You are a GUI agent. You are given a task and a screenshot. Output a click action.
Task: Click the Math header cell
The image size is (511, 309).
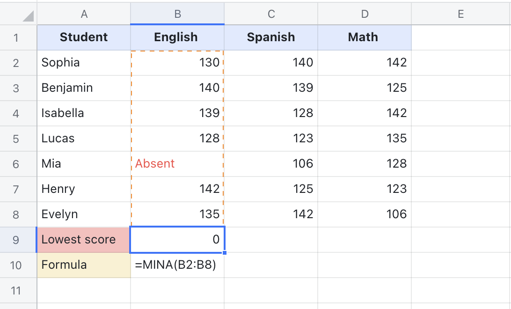[x=365, y=37]
